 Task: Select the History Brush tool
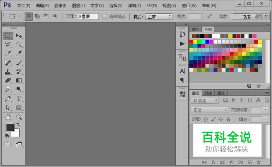(x=19, y=72)
